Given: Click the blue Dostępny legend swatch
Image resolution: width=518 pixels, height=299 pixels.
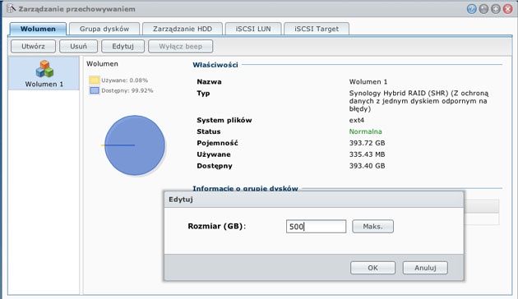Looking at the screenshot, I should pyautogui.click(x=95, y=90).
